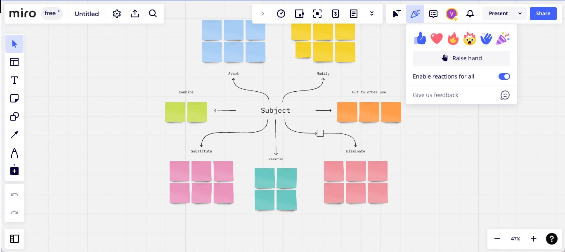Open the voting tool icon

click(x=299, y=14)
